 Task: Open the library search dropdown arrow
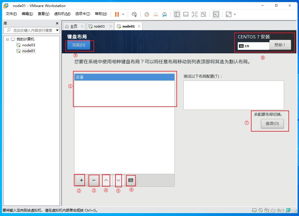[57, 30]
